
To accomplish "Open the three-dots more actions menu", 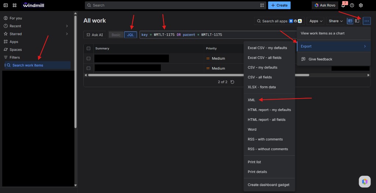I will coord(367,21).
